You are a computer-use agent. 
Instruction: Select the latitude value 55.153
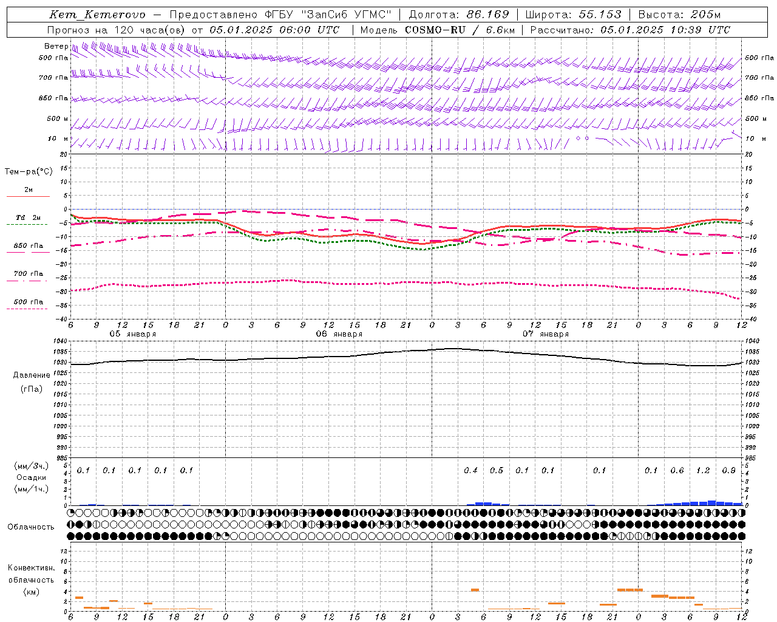tap(600, 15)
